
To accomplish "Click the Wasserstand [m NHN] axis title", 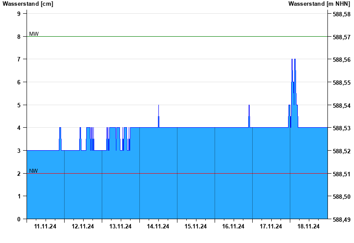I will tap(319, 4).
